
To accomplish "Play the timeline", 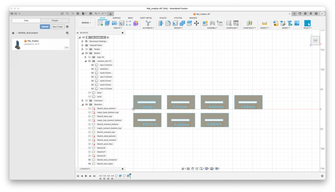I will coord(86,176).
